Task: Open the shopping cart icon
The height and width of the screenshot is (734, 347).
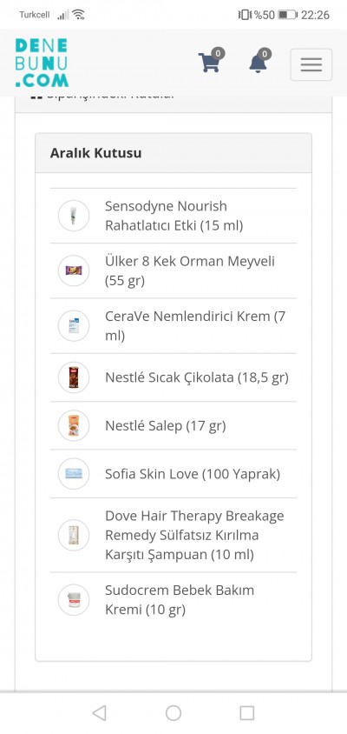Action: tap(210, 62)
